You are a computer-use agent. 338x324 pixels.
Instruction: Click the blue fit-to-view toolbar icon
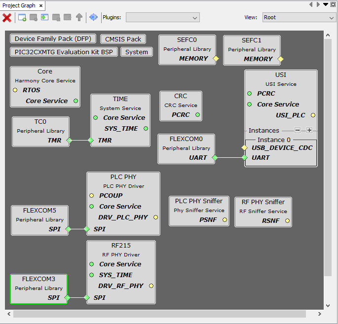(x=93, y=18)
